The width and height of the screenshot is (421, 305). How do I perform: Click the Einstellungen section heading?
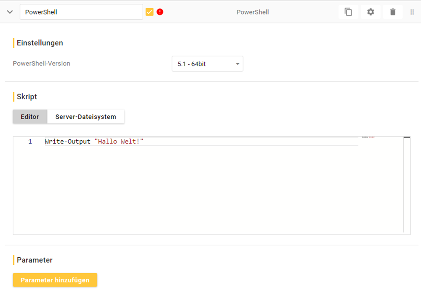click(40, 43)
